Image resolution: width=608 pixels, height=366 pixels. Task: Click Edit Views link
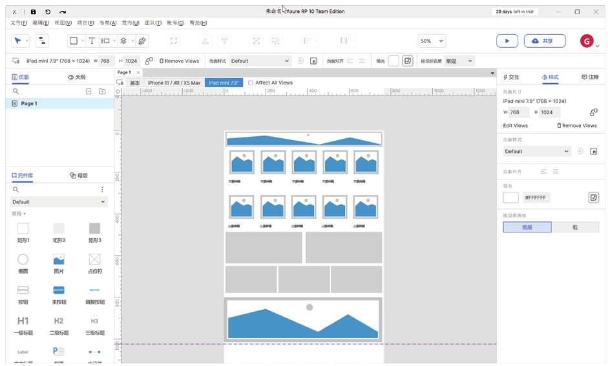(x=516, y=125)
